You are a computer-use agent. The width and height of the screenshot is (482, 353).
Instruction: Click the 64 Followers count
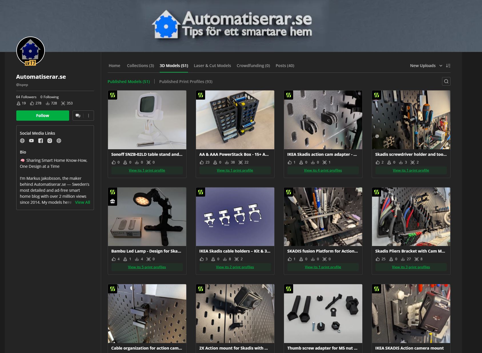[x=26, y=97]
